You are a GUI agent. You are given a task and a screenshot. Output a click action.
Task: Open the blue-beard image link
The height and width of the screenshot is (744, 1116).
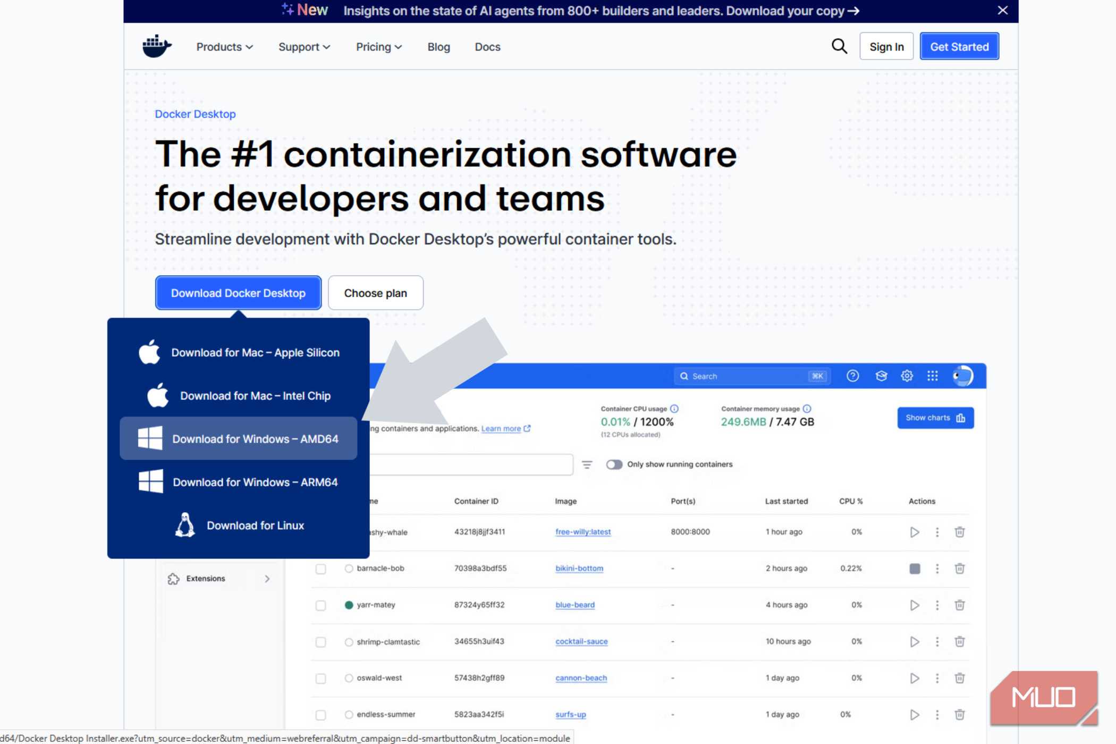pyautogui.click(x=575, y=605)
